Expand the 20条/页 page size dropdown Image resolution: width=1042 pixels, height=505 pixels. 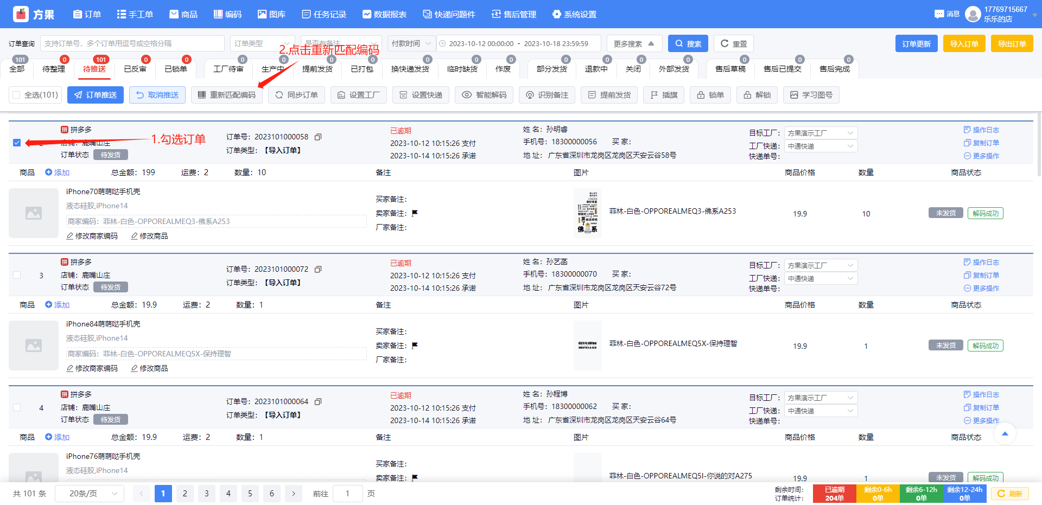point(93,494)
